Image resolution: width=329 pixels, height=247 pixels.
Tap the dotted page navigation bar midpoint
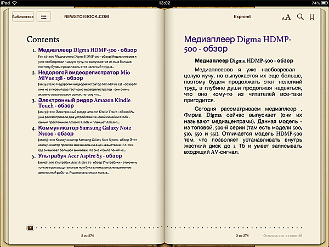[x=164, y=227]
